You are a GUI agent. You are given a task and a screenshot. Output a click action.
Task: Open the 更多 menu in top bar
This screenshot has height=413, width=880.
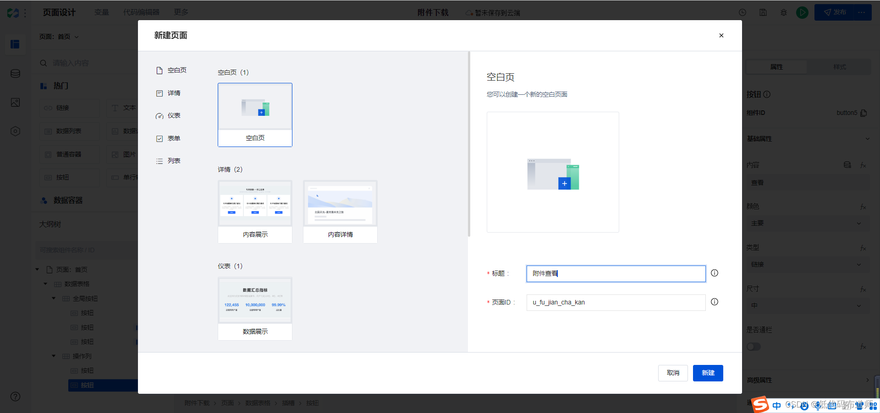(x=181, y=12)
